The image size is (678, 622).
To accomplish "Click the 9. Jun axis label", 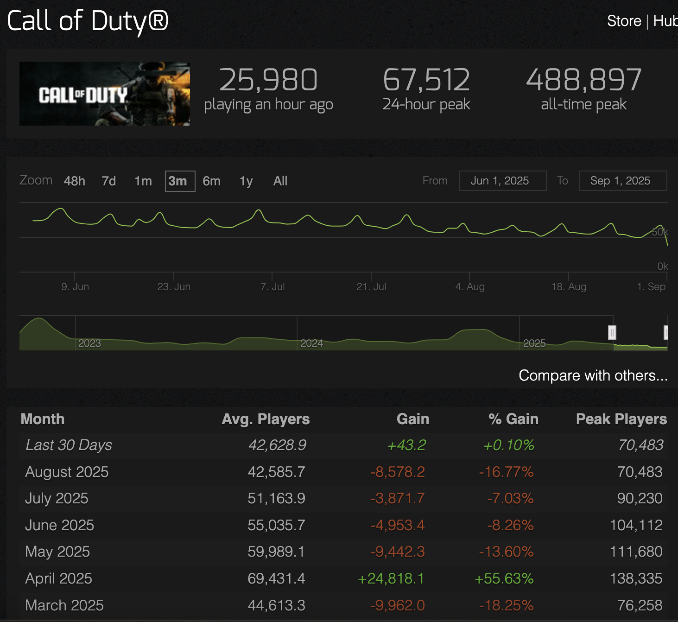I will pyautogui.click(x=75, y=286).
